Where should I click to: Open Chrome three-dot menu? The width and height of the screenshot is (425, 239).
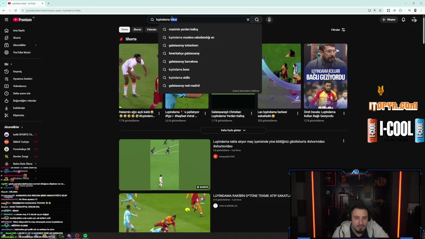421,10
